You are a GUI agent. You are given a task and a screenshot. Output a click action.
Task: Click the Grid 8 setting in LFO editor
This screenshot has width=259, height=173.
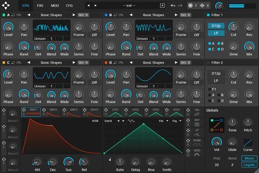pyautogui.click(x=108, y=121)
